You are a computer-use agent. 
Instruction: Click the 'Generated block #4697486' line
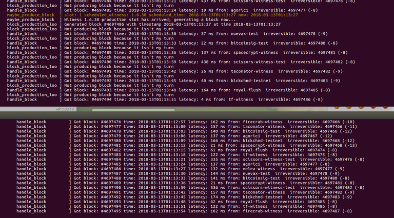(x=144, y=24)
